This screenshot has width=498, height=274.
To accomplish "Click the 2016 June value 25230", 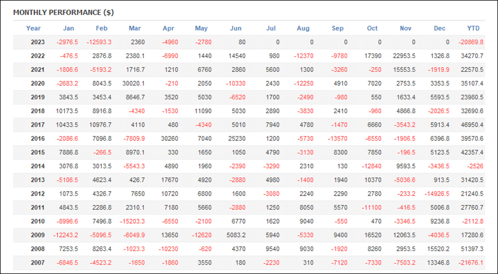I will (237, 139).
